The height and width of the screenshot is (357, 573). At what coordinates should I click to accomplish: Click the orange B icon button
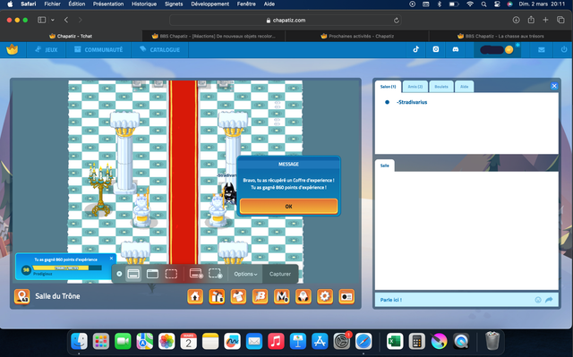pos(261,296)
